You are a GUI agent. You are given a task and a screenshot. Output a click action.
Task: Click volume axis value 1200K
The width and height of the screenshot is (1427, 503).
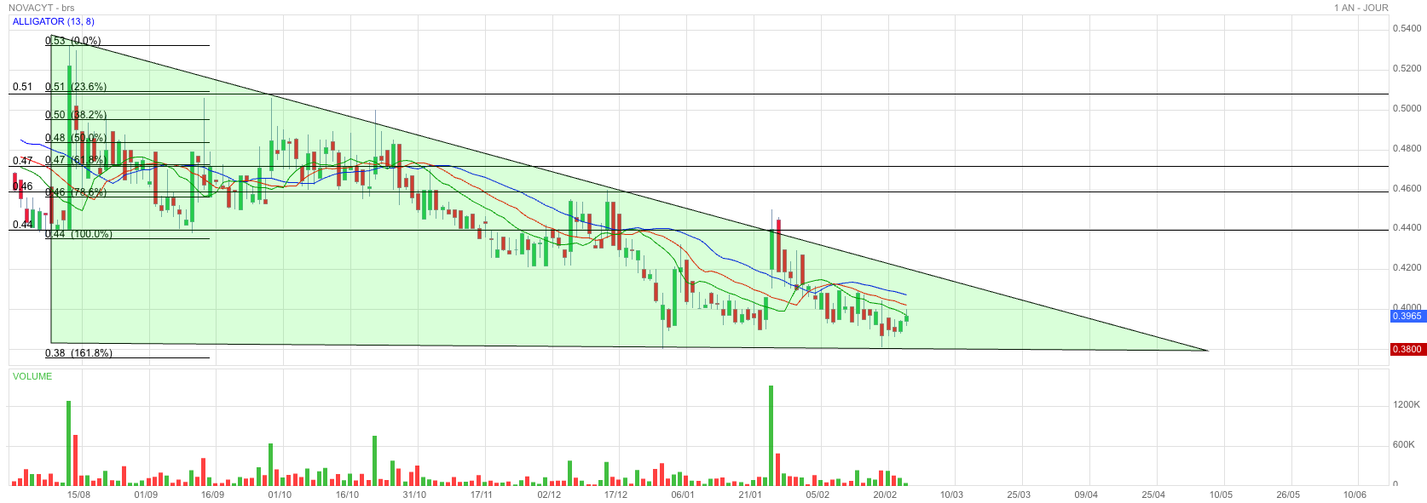click(x=1407, y=404)
